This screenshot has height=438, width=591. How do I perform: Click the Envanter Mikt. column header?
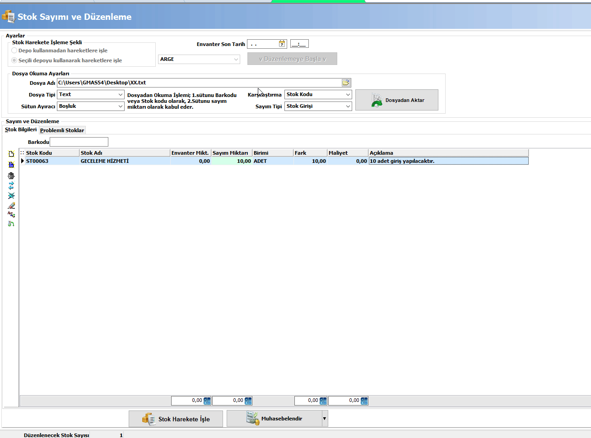coord(191,153)
